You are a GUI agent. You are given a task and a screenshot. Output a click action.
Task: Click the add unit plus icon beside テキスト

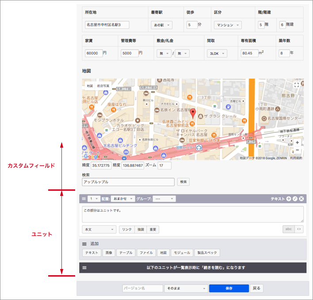click(x=289, y=199)
